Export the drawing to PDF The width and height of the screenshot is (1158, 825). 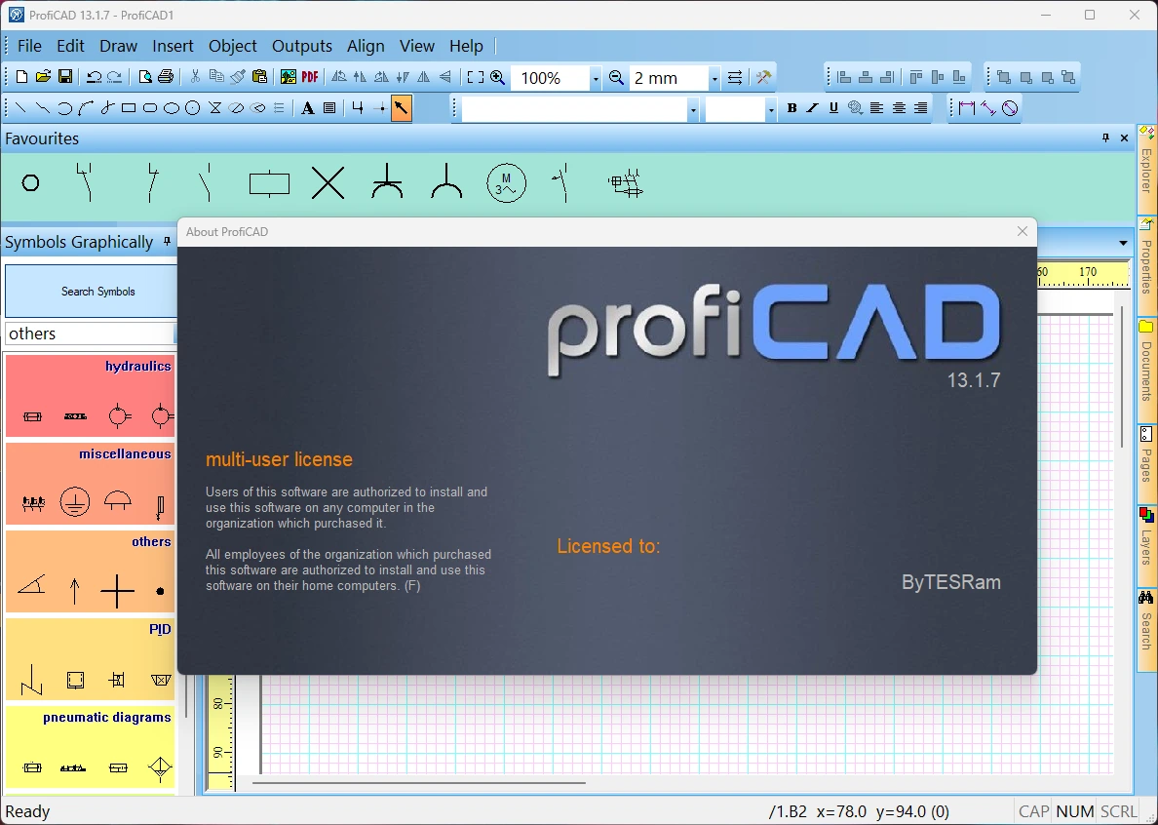(x=309, y=77)
